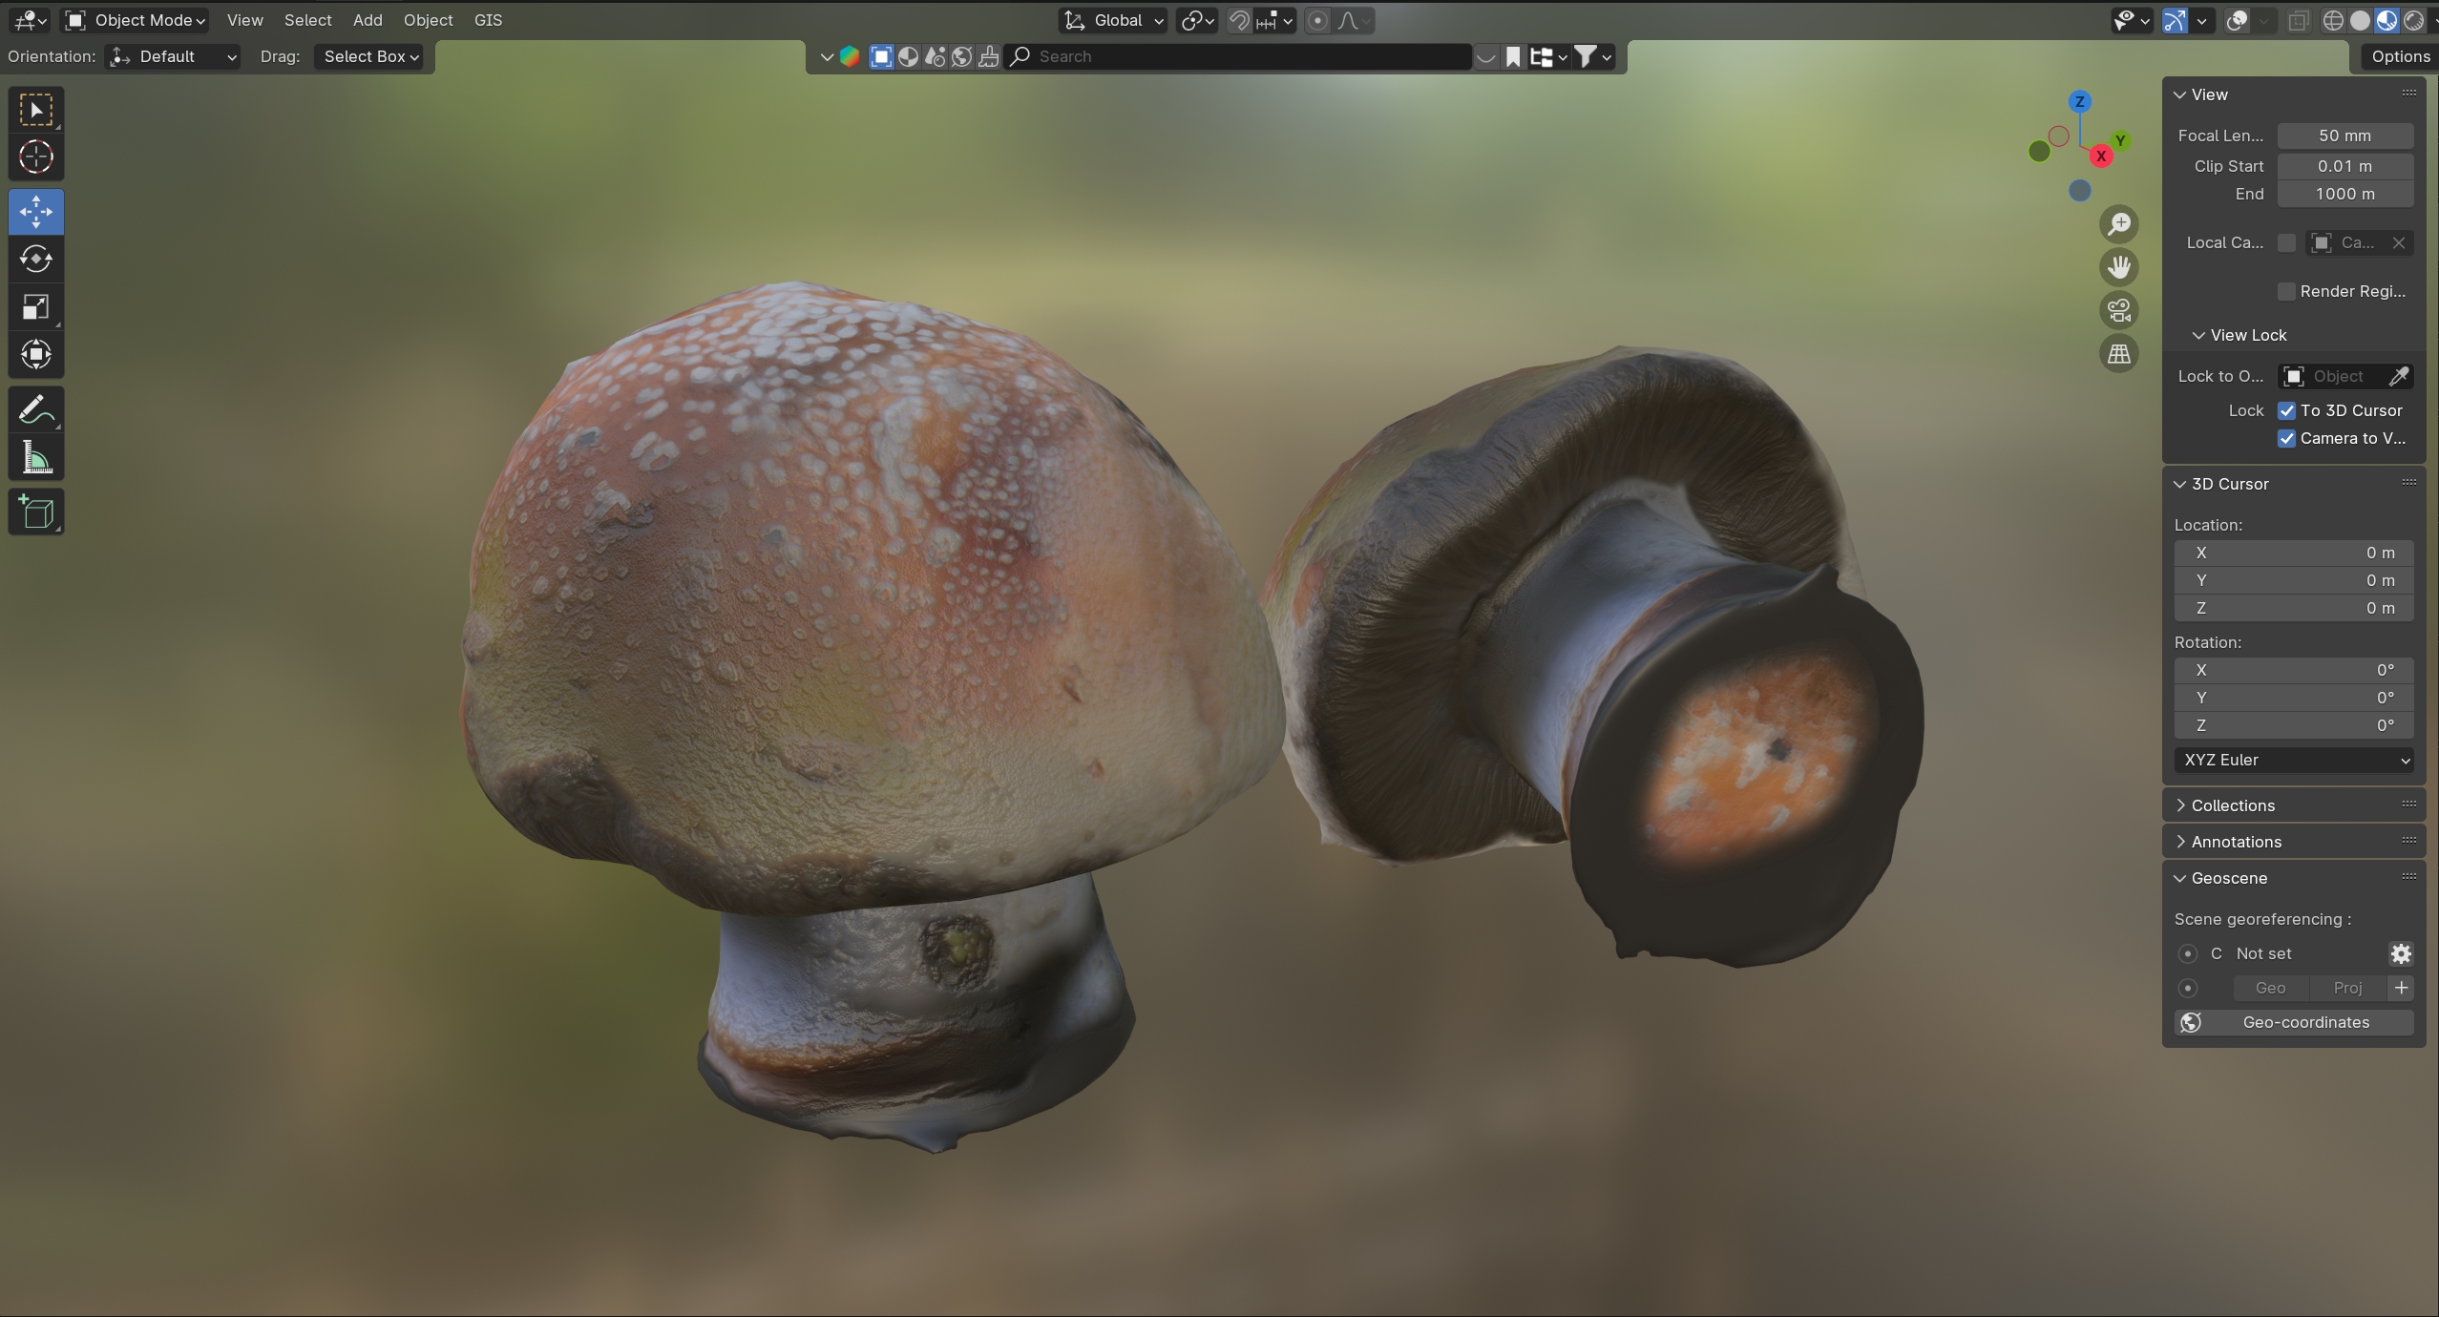Screen dimensions: 2439x1317
Task: Open the Object Mode dropdown
Action: [136, 20]
